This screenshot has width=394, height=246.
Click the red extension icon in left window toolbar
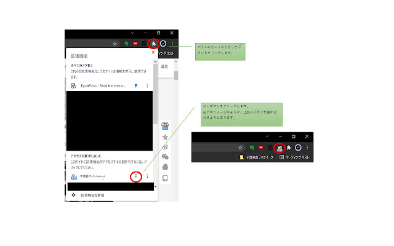click(135, 44)
